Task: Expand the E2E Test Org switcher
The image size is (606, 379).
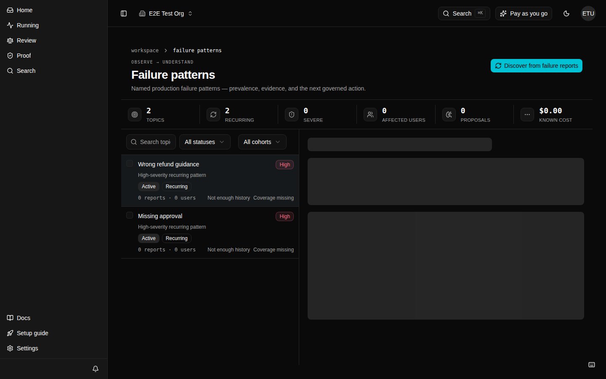Action: pos(166,13)
